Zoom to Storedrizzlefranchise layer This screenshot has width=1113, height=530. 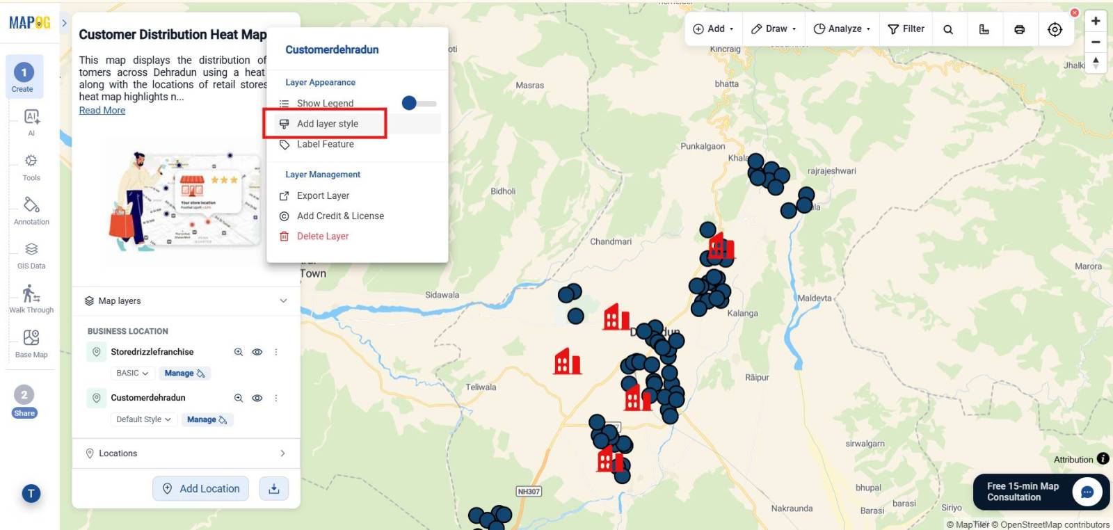click(x=239, y=352)
